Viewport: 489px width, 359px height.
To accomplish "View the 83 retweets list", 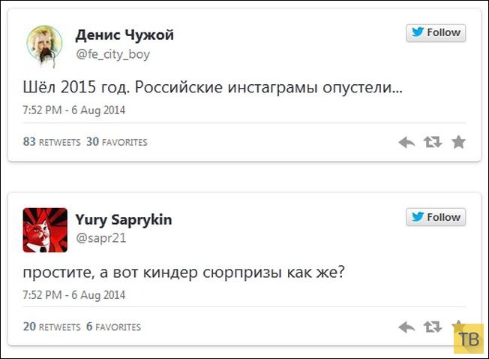I will tap(52, 141).
